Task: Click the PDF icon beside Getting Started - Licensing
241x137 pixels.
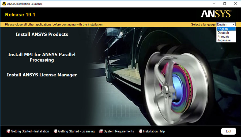Action: coord(55,131)
